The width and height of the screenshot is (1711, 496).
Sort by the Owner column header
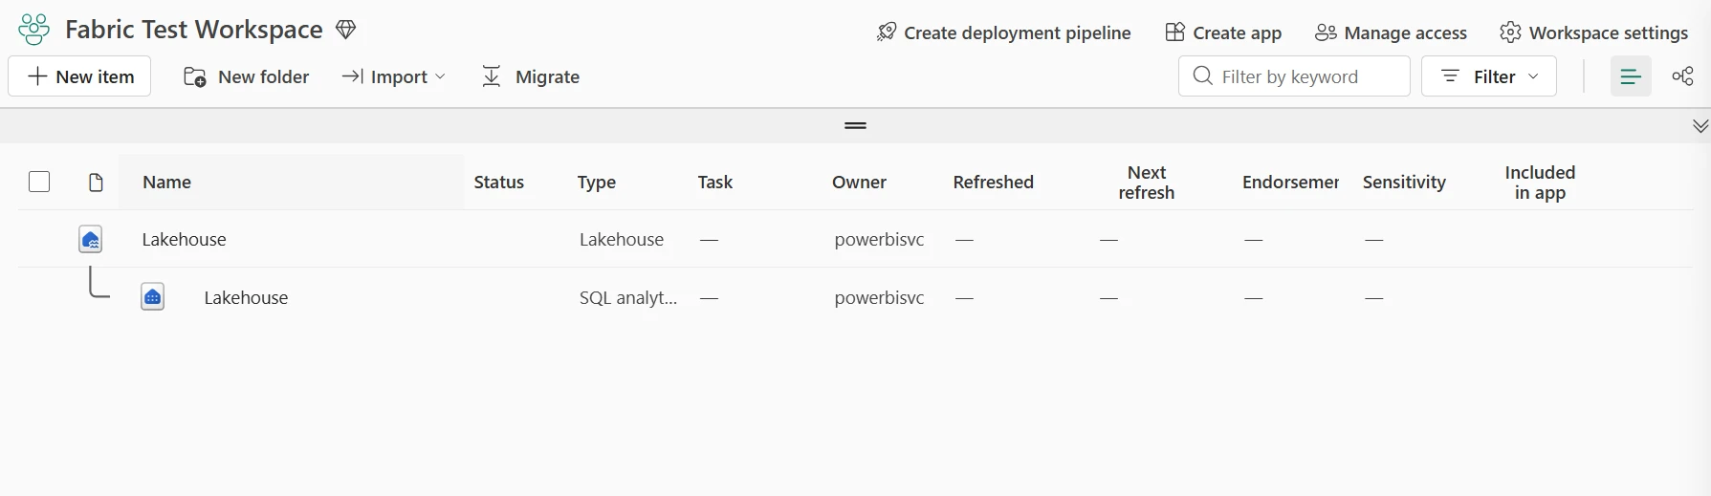[x=859, y=182]
